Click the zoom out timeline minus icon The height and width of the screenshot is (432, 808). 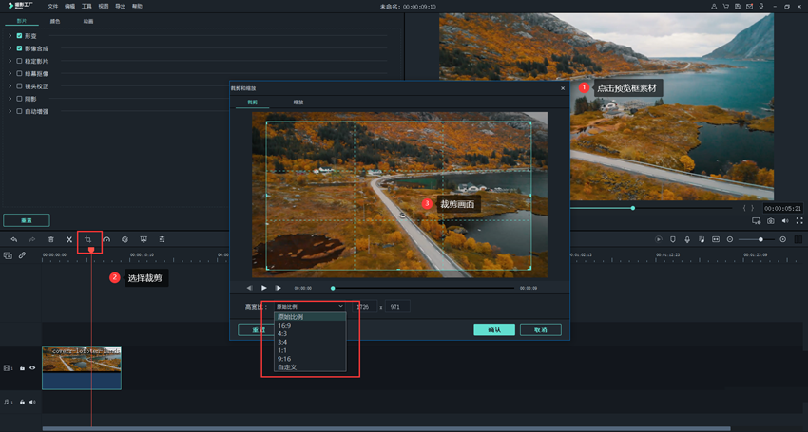point(730,239)
